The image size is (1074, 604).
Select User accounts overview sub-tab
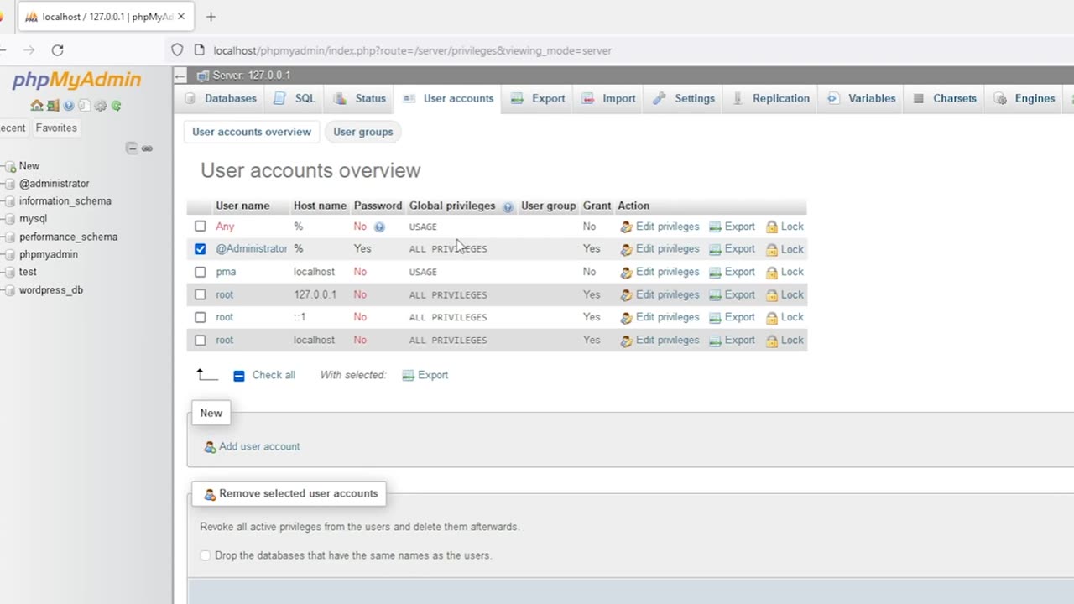(x=252, y=132)
